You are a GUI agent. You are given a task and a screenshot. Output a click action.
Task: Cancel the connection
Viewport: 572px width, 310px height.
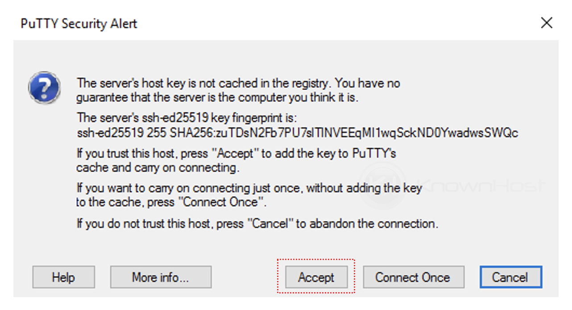[x=510, y=277]
